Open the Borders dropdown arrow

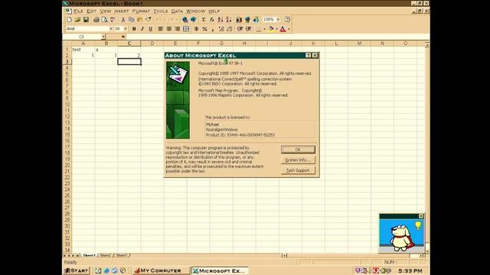[x=264, y=29]
